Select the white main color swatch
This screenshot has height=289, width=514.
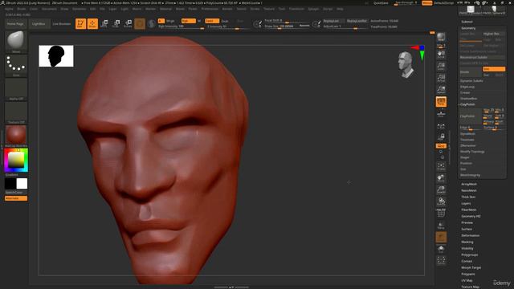click(22, 184)
